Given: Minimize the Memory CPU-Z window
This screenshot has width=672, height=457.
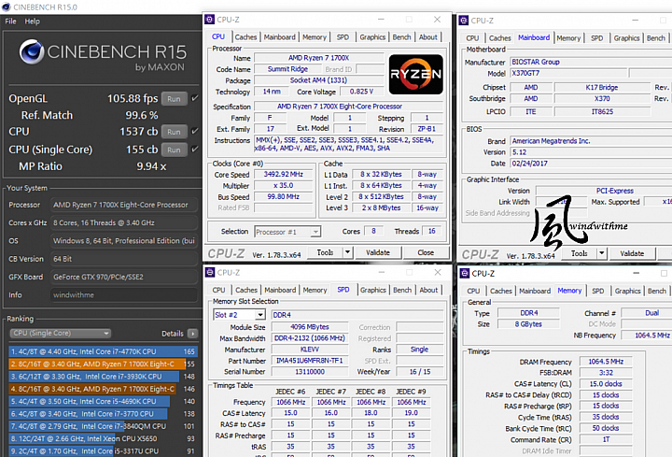Looking at the screenshot, I should tap(636, 273).
